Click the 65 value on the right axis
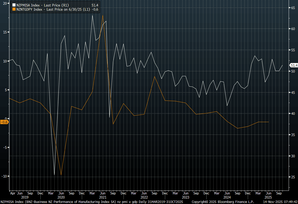The image size is (298, 204). click(x=293, y=8)
